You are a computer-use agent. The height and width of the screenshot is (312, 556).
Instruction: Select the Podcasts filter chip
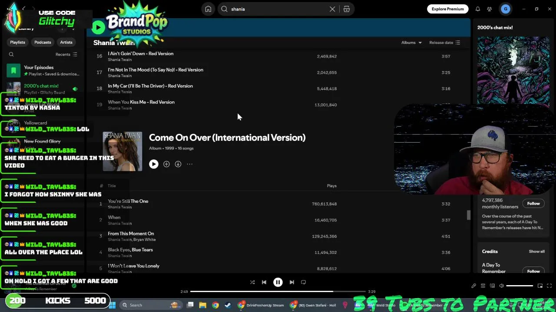(43, 42)
